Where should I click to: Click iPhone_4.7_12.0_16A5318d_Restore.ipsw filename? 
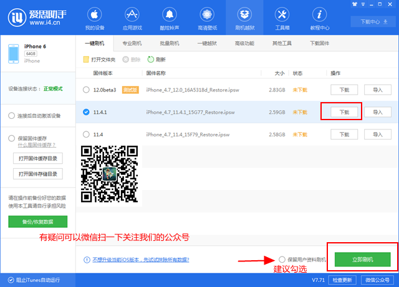point(193,90)
